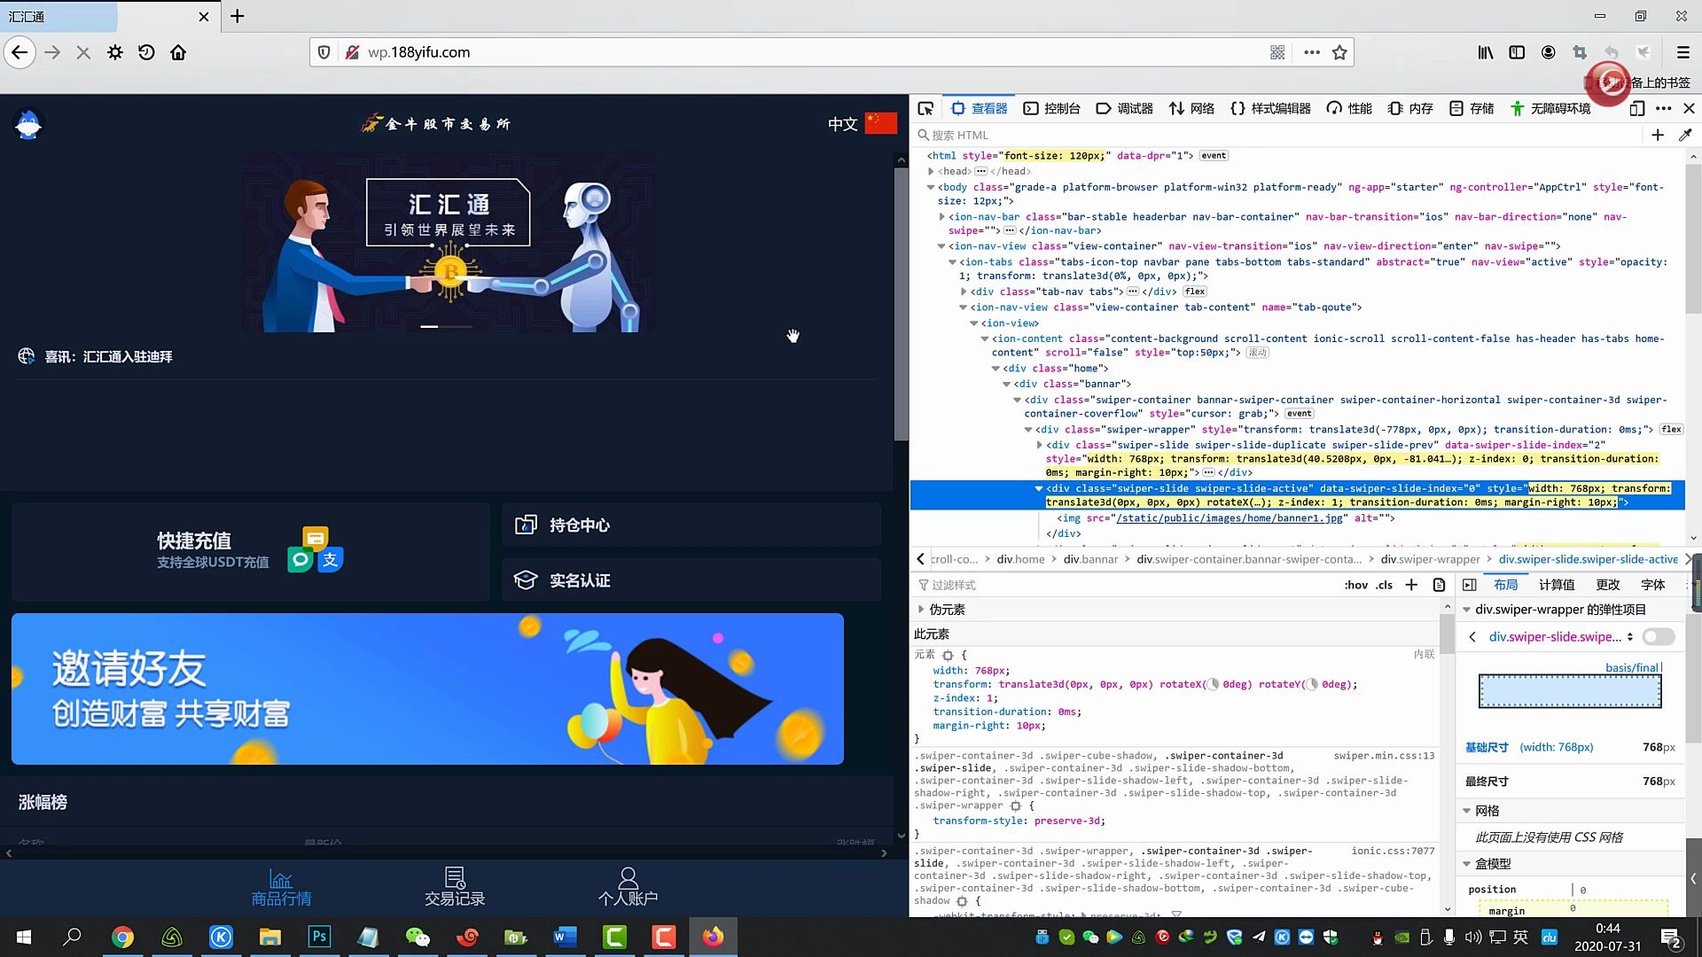Open 实名认证 on the page
1702x957 pixels.
coord(691,580)
